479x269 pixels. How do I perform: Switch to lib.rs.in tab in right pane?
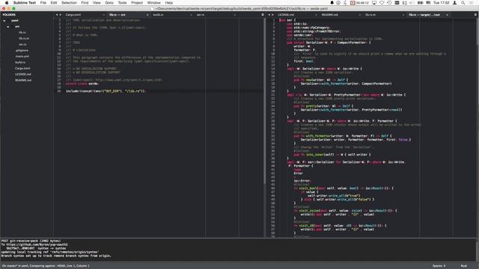click(370, 15)
